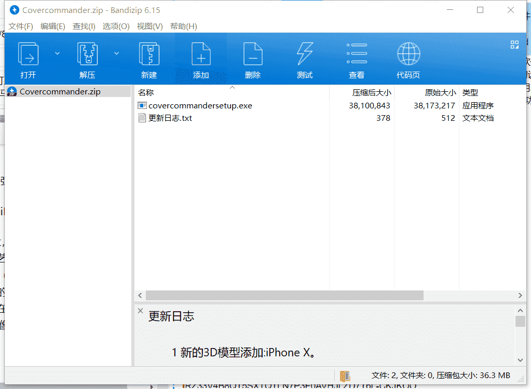Image resolution: width=531 pixels, height=389 pixels.
Task: Click the horizontal scrollbar thumb in file list
Action: [284, 295]
